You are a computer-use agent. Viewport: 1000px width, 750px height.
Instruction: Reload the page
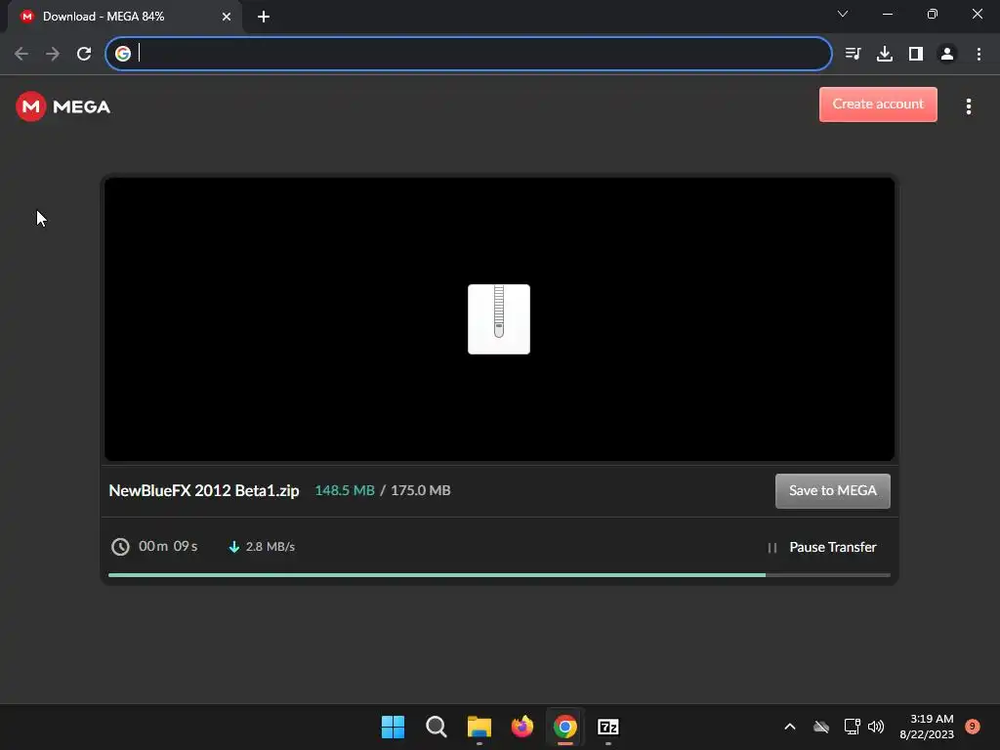pyautogui.click(x=84, y=54)
